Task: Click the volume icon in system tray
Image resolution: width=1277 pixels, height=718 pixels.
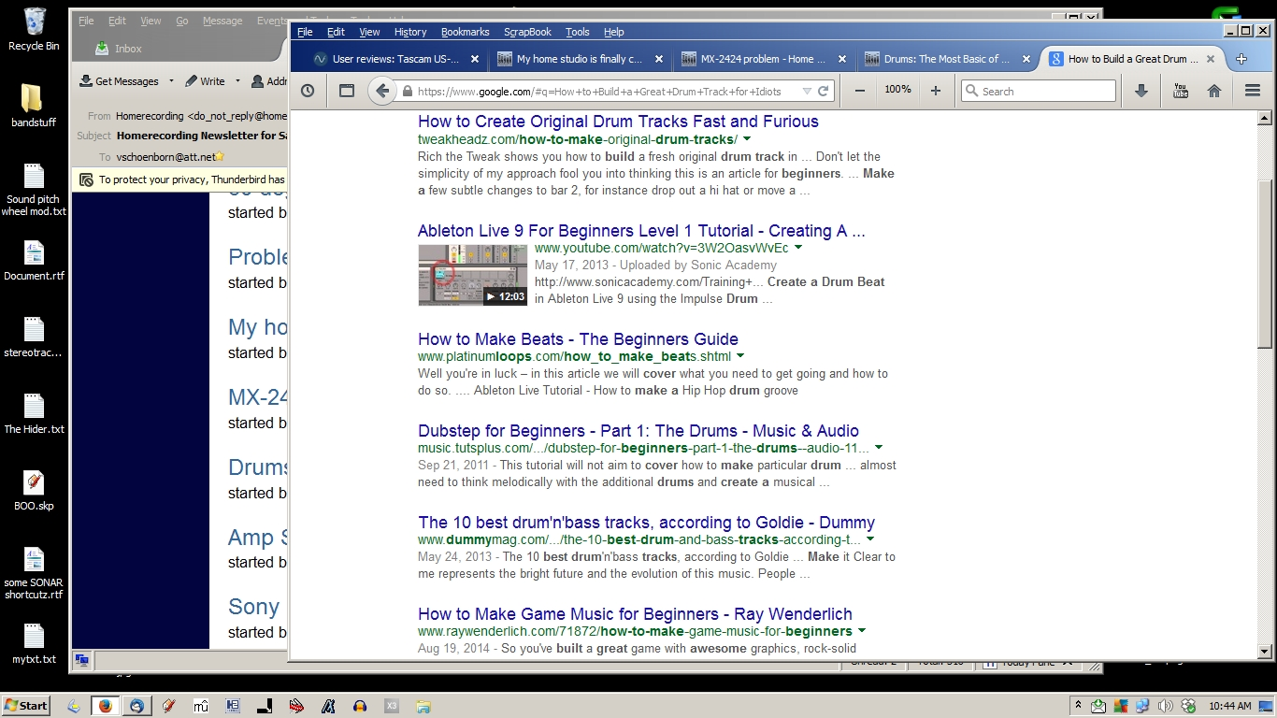Action: coord(1165,706)
